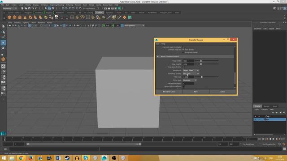The height and width of the screenshot is (161, 287).
Task: Open animation preferences running-man icon
Action: (284, 144)
